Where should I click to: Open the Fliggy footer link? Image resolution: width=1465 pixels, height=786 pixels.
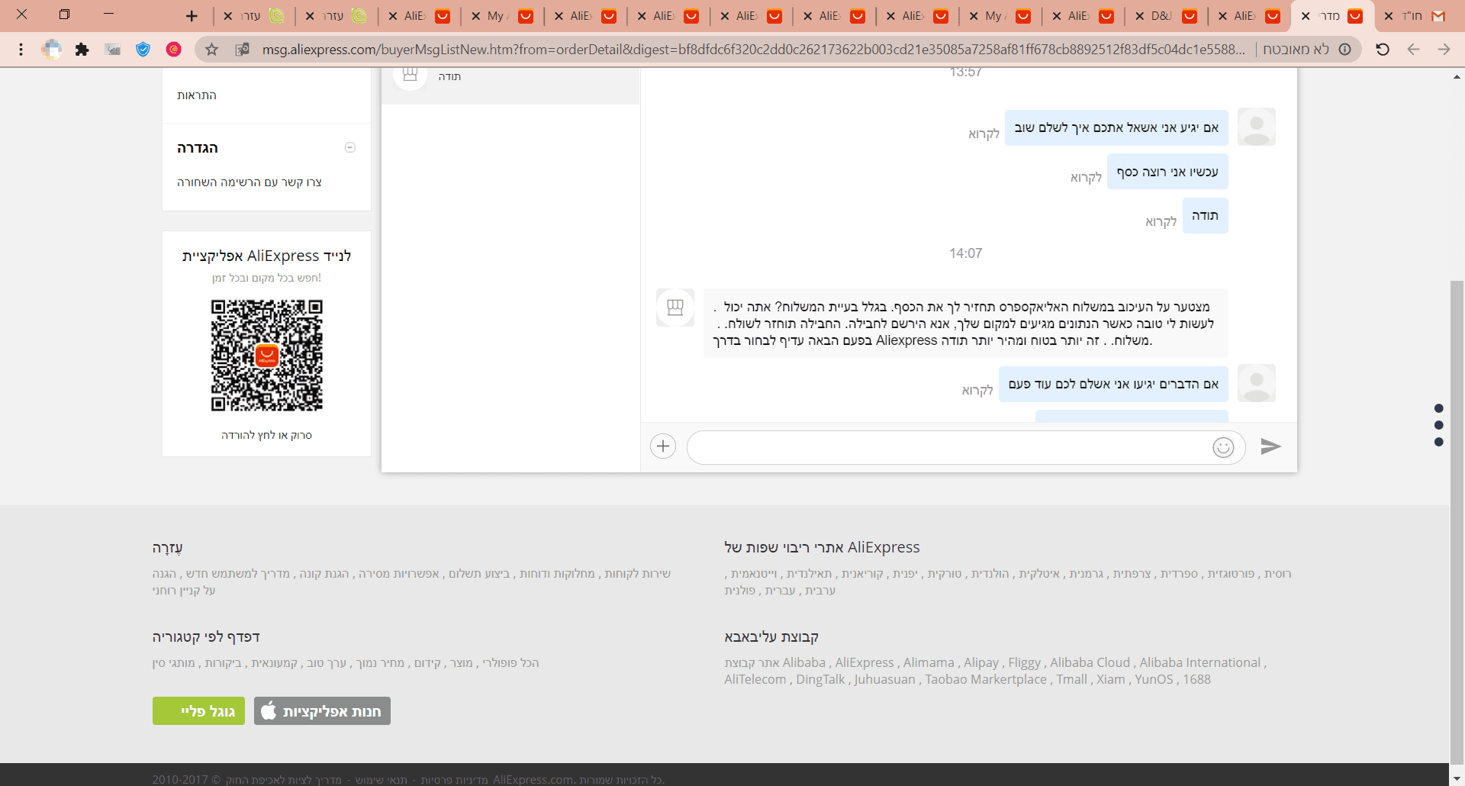pyautogui.click(x=1025, y=662)
